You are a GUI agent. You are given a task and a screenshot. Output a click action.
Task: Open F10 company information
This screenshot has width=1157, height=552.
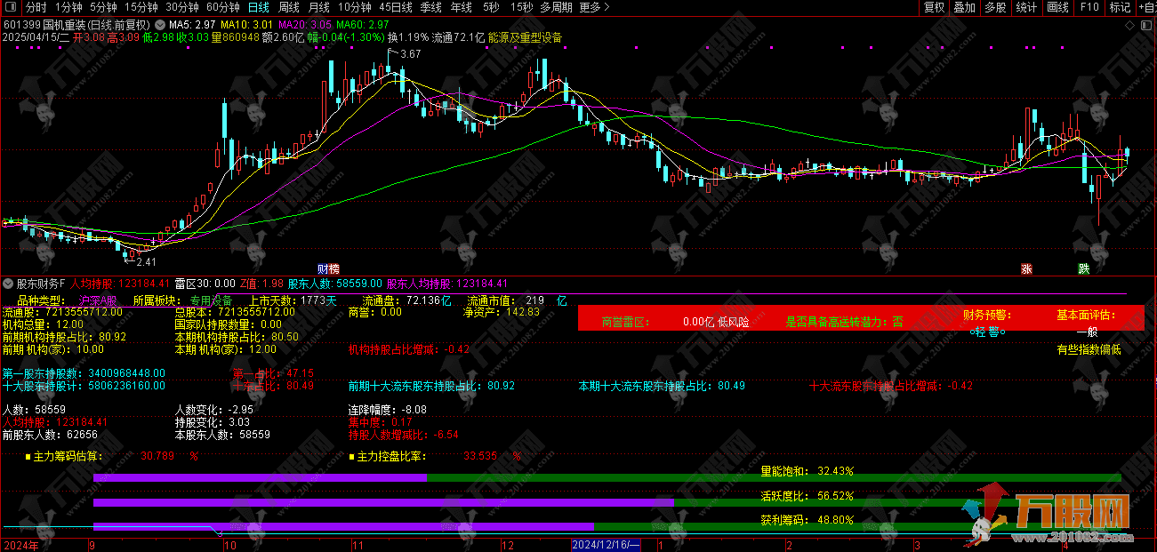[1089, 7]
